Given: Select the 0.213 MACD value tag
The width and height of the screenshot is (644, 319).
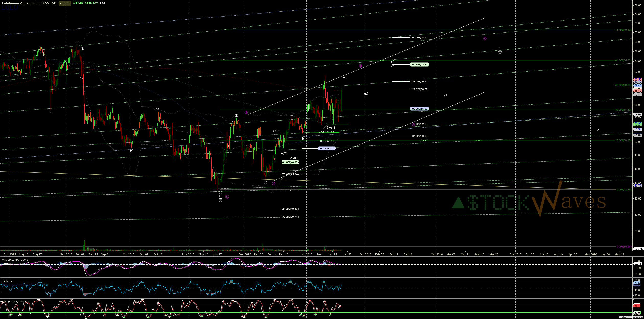Looking at the screenshot, I should [638, 264].
